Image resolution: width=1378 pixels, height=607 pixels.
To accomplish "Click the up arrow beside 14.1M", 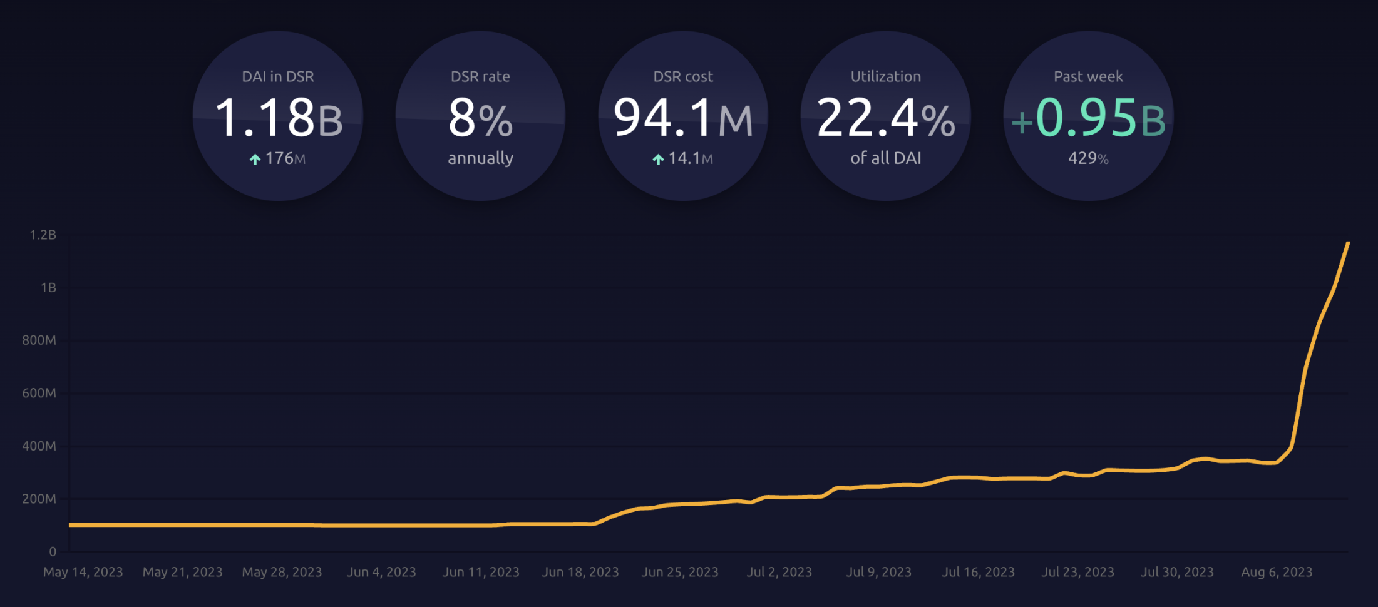I will coord(658,159).
